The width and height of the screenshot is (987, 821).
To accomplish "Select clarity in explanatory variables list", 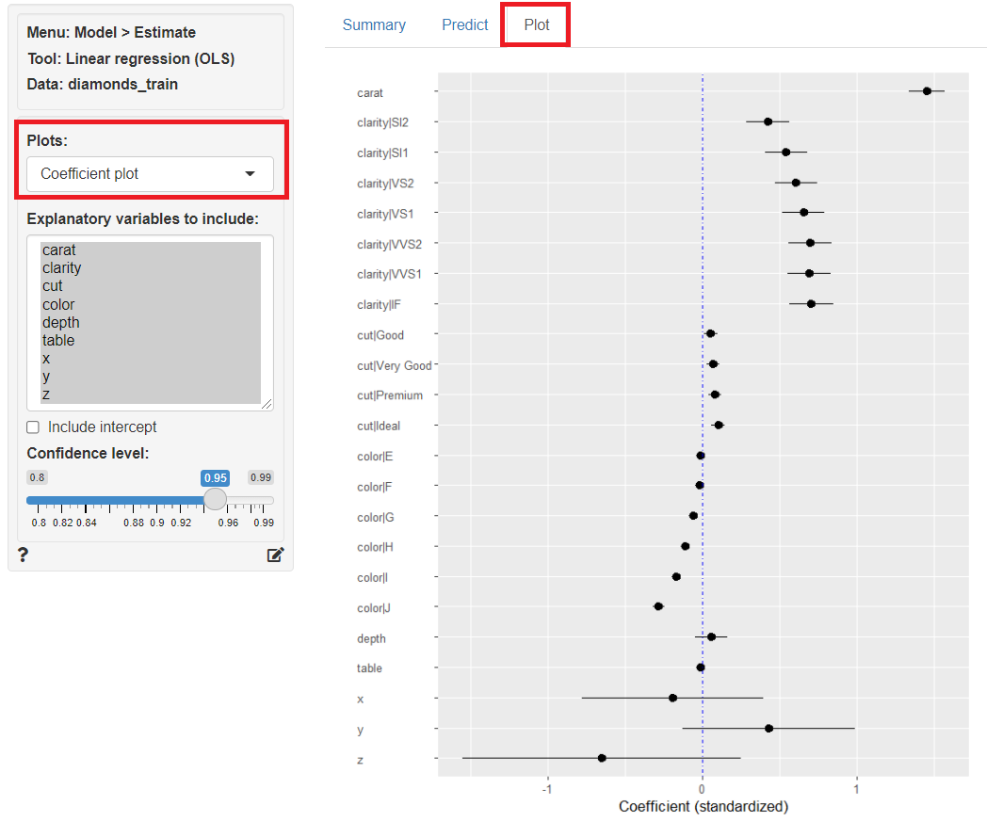I will click(62, 268).
